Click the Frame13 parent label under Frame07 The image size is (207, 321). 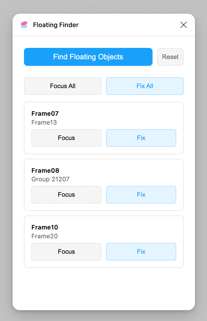point(44,122)
